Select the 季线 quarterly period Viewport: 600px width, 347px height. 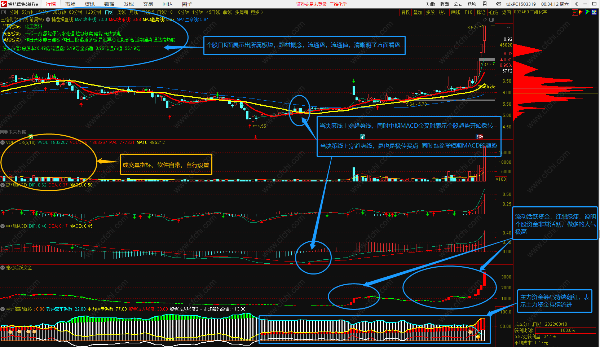(228, 12)
